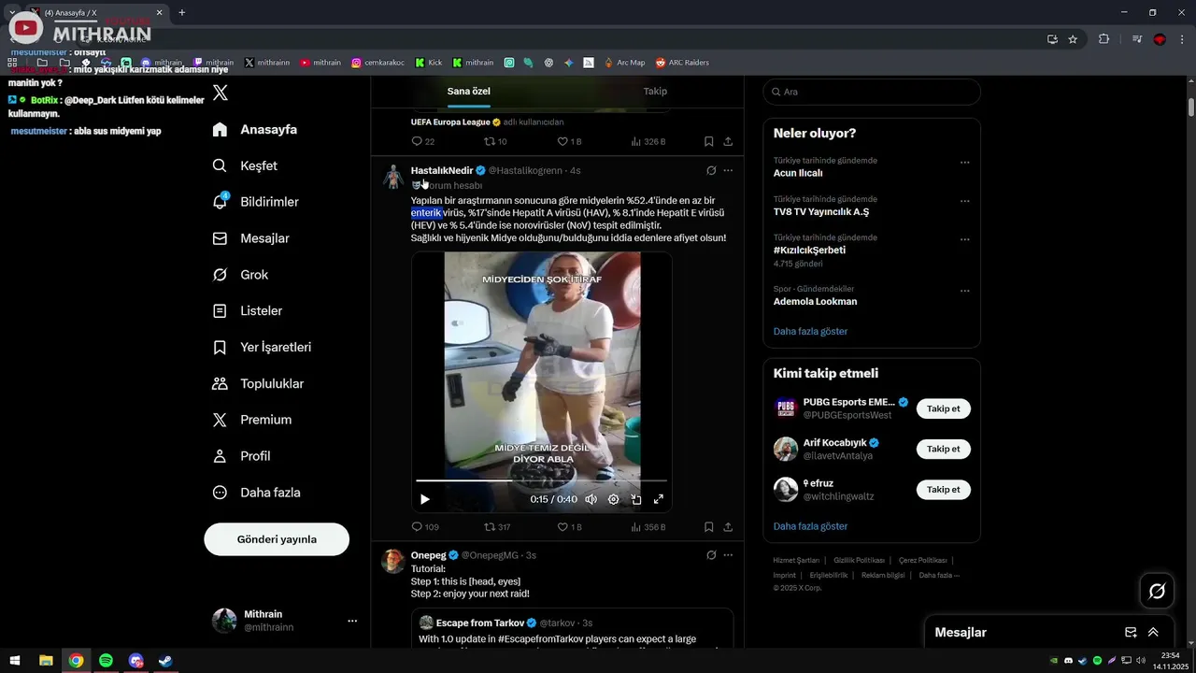Click the Ara search field
Image resolution: width=1196 pixels, height=673 pixels.
(x=872, y=92)
